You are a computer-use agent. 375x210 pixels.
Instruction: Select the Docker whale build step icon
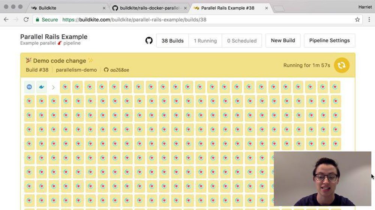[41, 87]
